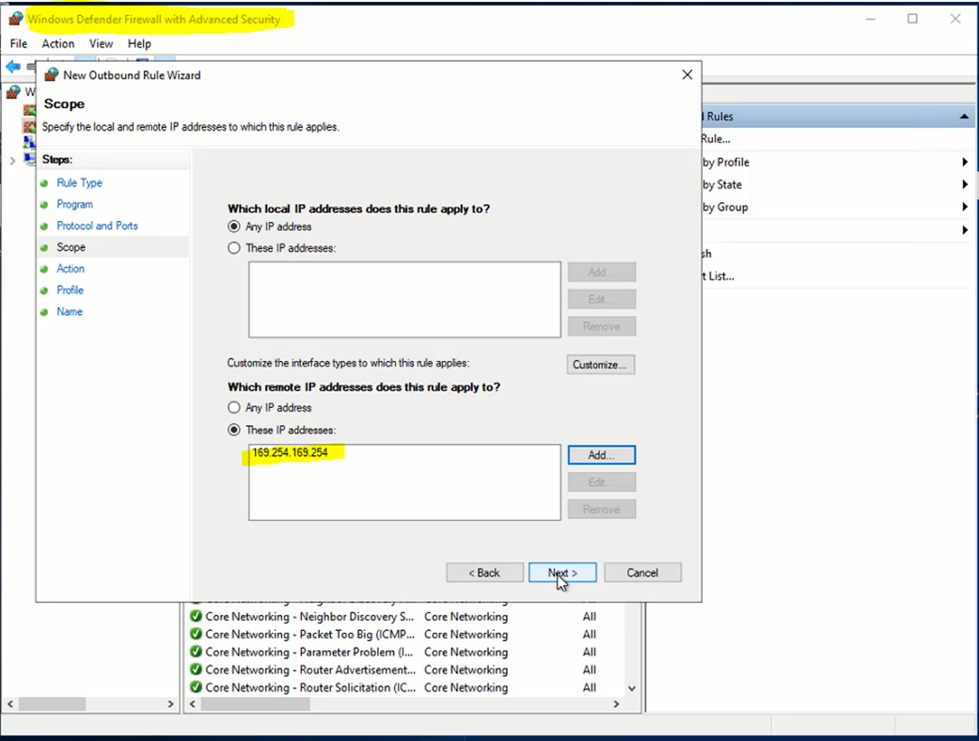Click green check icon of Router Advertisement rule
Screen dimensions: 979x741
[196, 670]
